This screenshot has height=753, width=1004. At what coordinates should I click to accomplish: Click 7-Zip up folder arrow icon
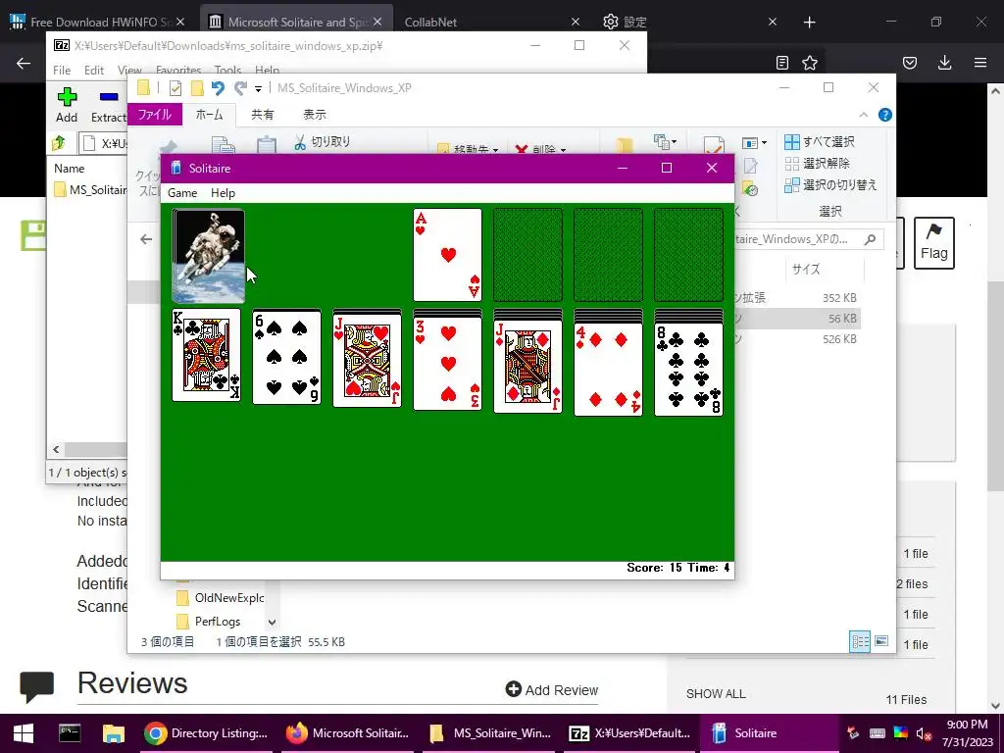tap(59, 143)
